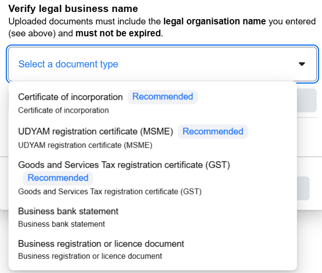Open the 'Select a document type' combo box
This screenshot has height=273, width=322.
coord(144,64)
